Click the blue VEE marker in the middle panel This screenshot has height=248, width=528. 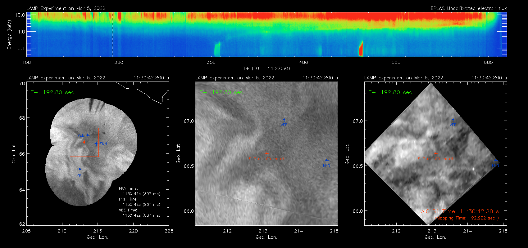(284, 120)
